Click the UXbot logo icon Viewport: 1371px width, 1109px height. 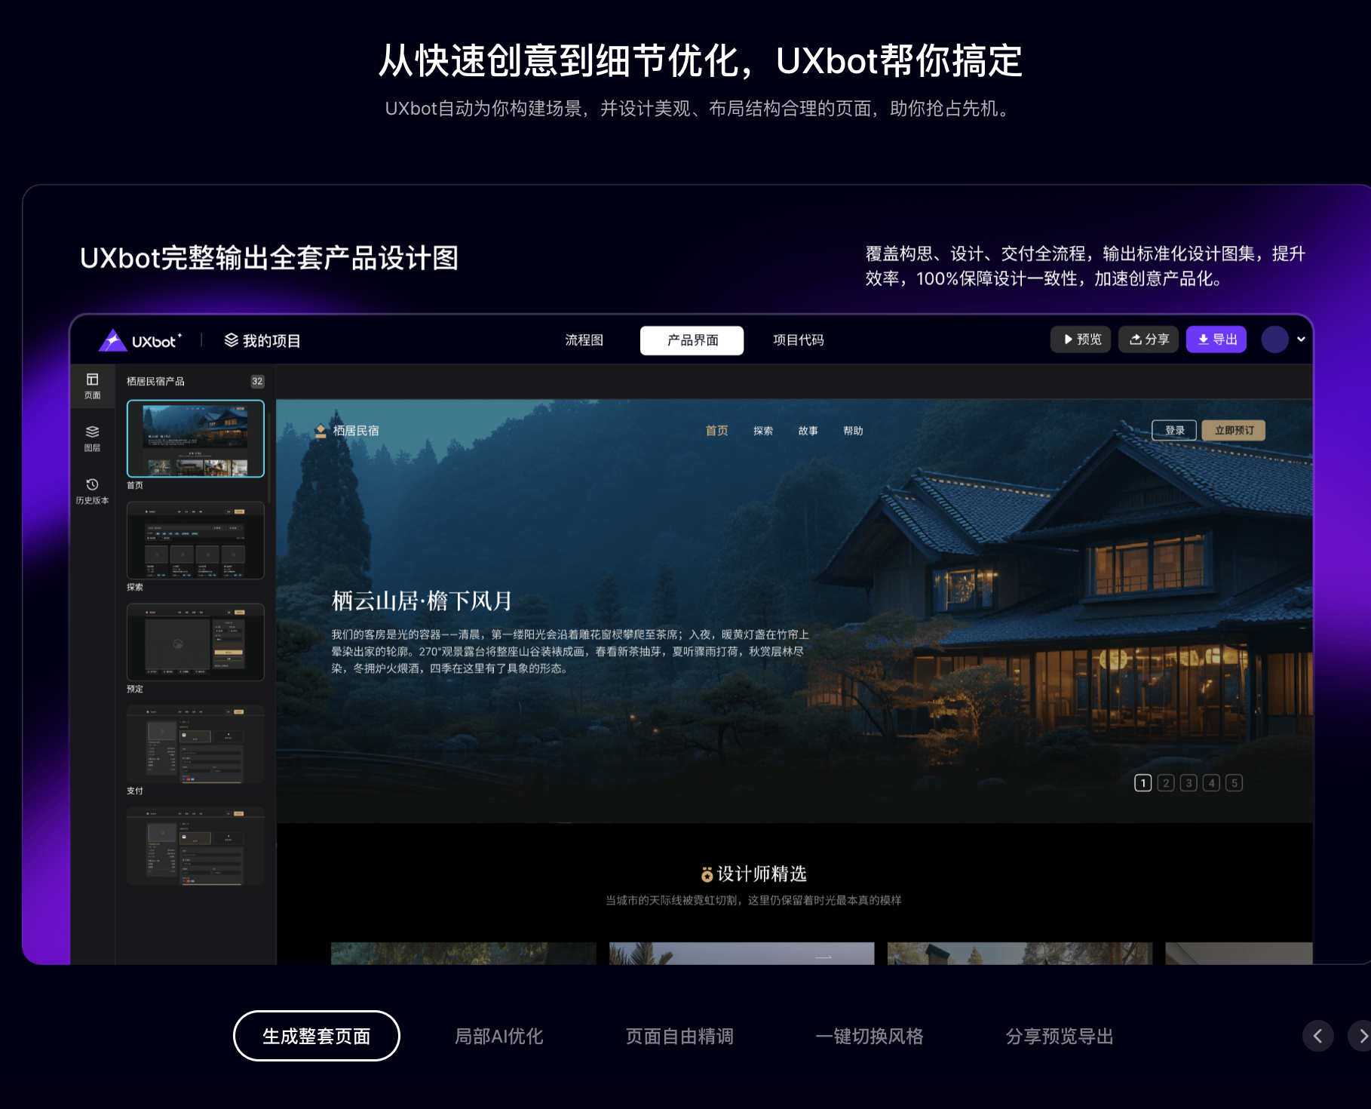click(x=113, y=340)
